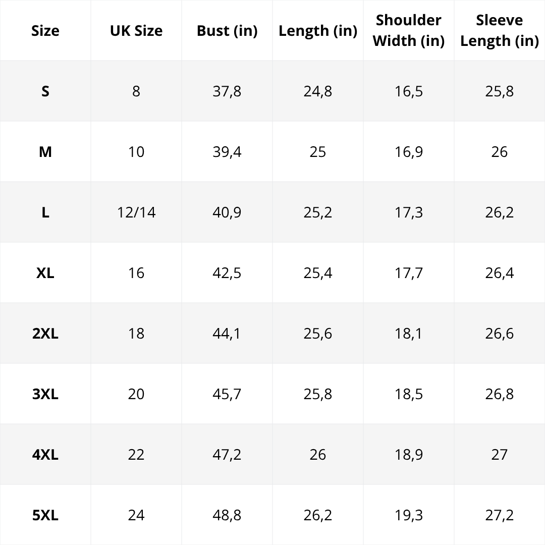The width and height of the screenshot is (545, 545).
Task: Select the S size row label
Action: tap(45, 91)
